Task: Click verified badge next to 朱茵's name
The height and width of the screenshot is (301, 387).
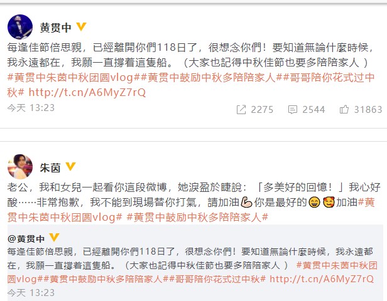Action: pos(70,166)
